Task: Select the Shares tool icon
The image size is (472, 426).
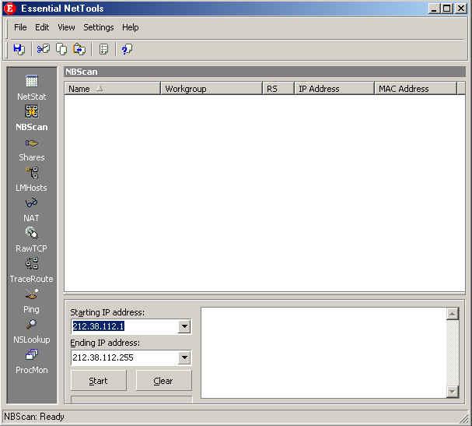Action: 32,143
